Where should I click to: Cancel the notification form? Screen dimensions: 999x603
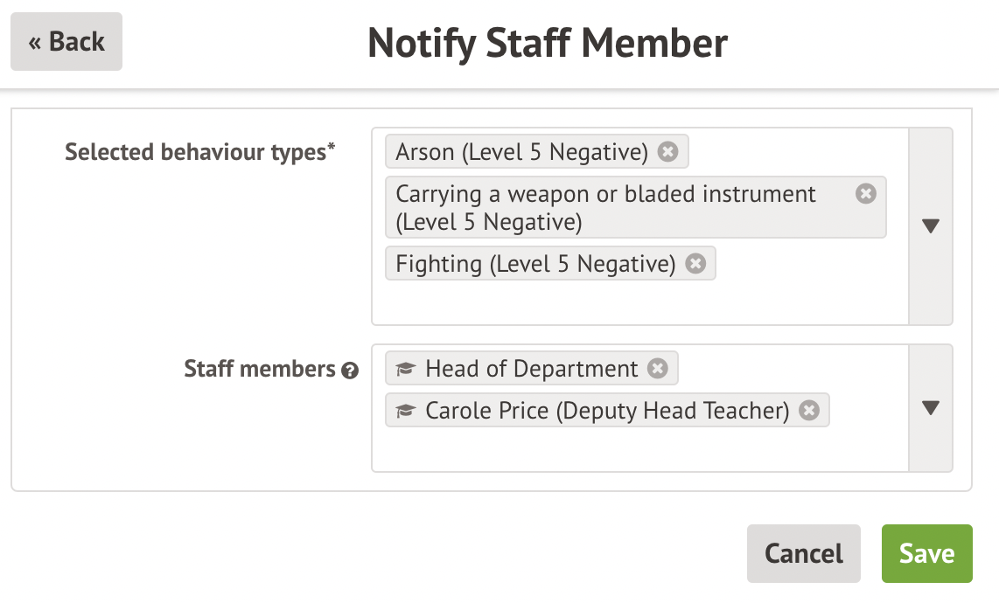tap(803, 553)
